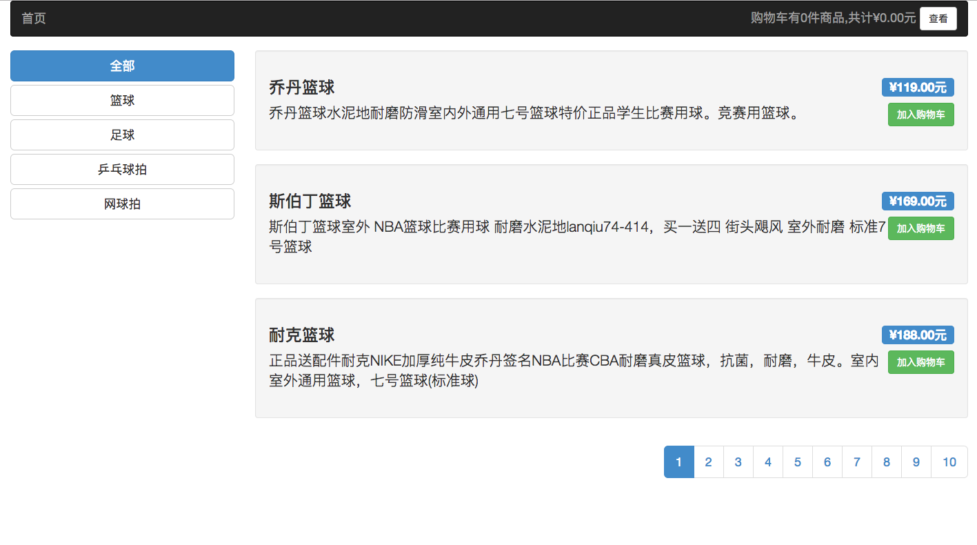Go to page 6

(x=827, y=462)
